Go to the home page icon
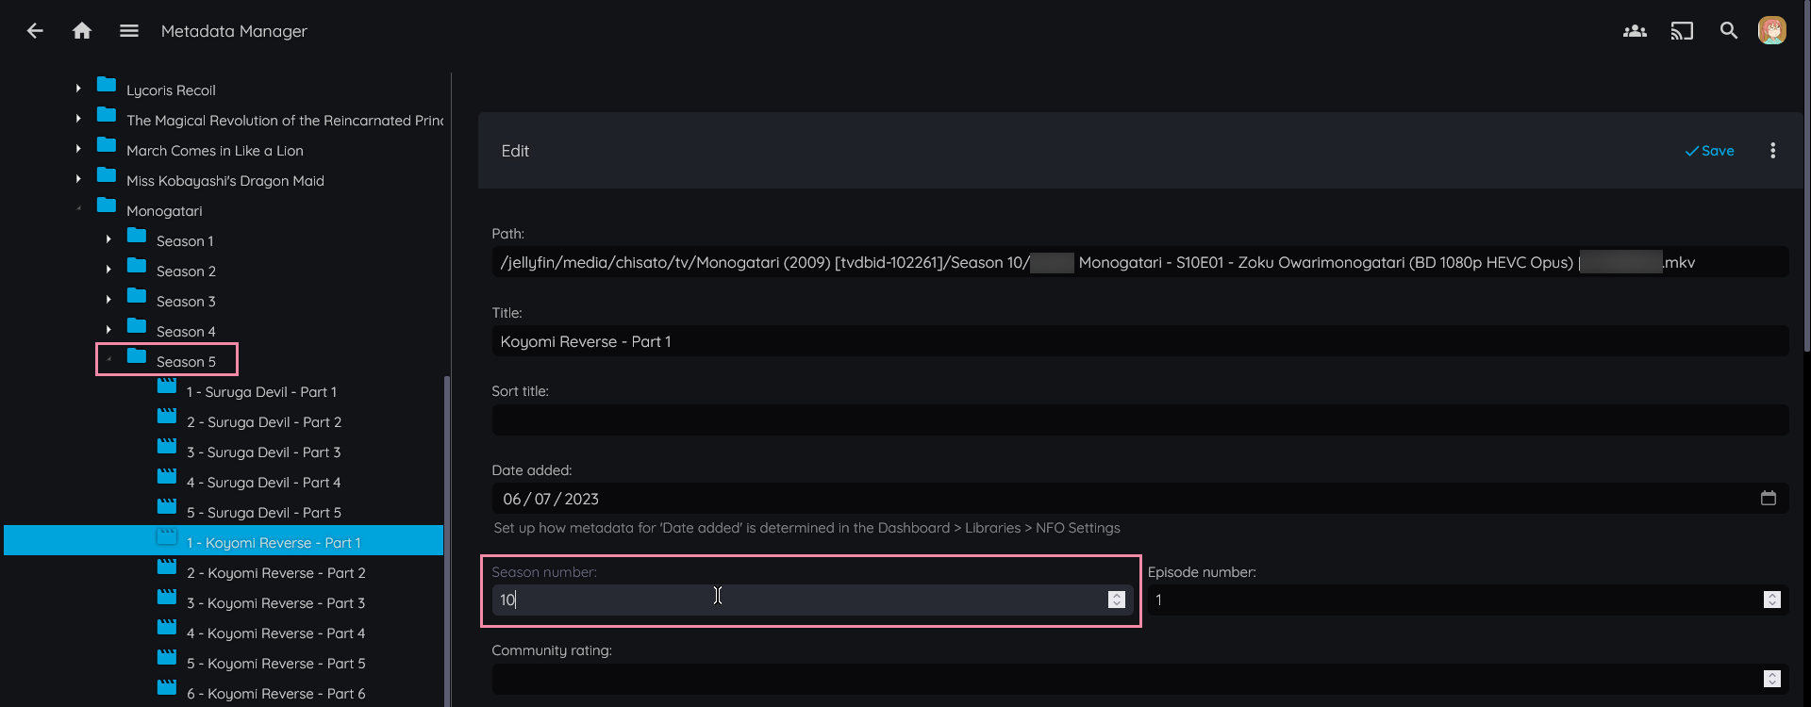1811x707 pixels. click(x=82, y=31)
